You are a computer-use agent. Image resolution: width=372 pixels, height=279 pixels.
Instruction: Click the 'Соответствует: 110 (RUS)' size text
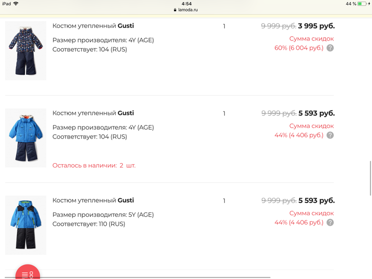(x=89, y=224)
